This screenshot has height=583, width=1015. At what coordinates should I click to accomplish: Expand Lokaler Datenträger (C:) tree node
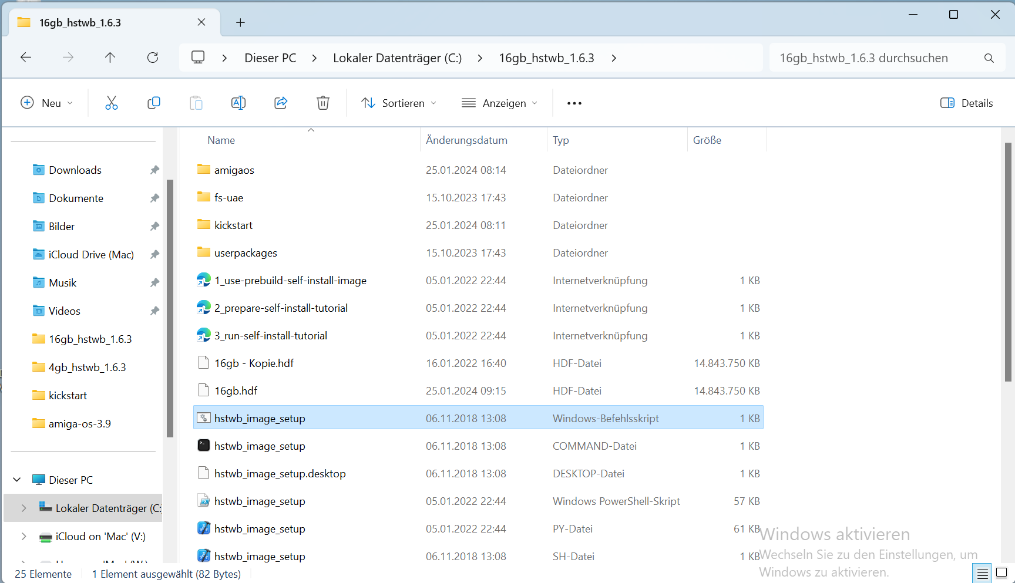[x=24, y=508]
